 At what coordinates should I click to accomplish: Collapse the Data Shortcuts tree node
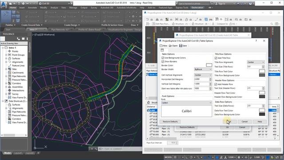[3, 101]
